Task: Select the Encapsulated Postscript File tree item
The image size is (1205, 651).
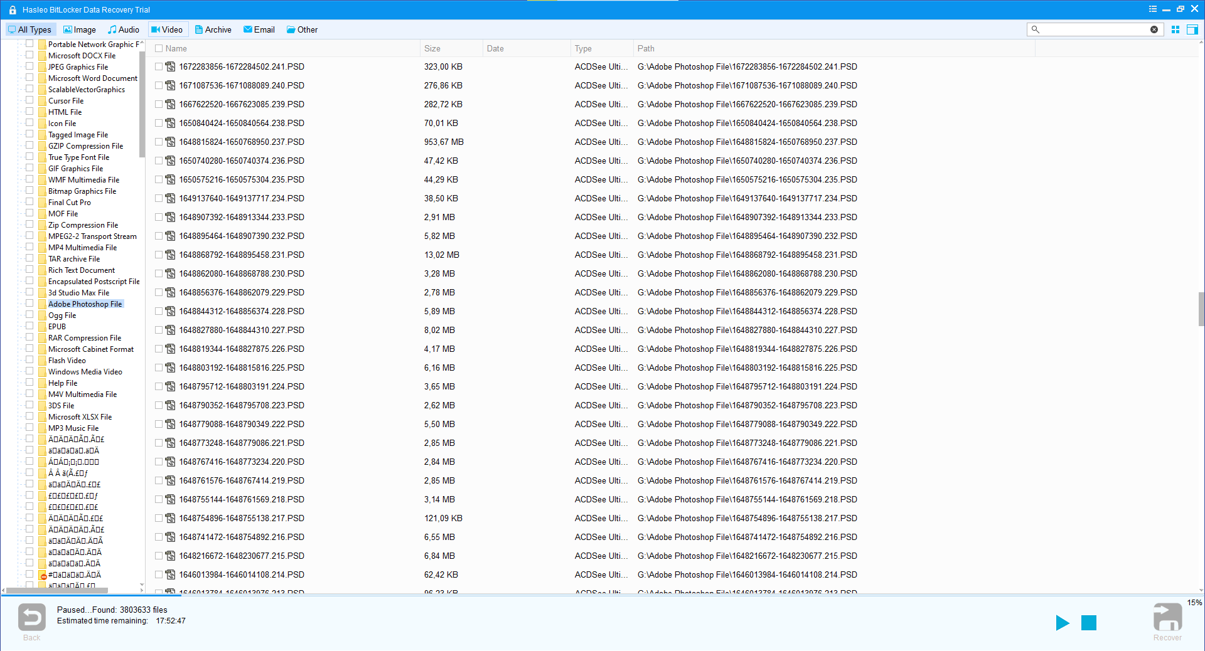Action: tap(94, 282)
